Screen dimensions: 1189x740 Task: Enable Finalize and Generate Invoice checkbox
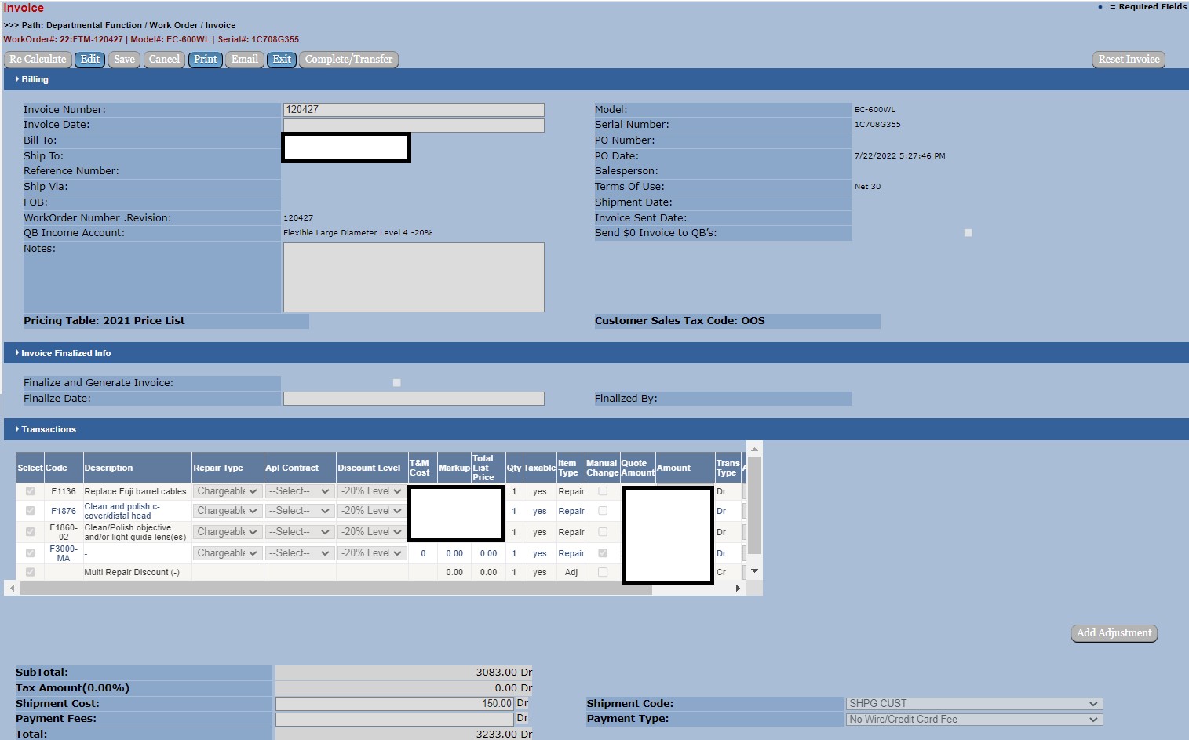396,383
